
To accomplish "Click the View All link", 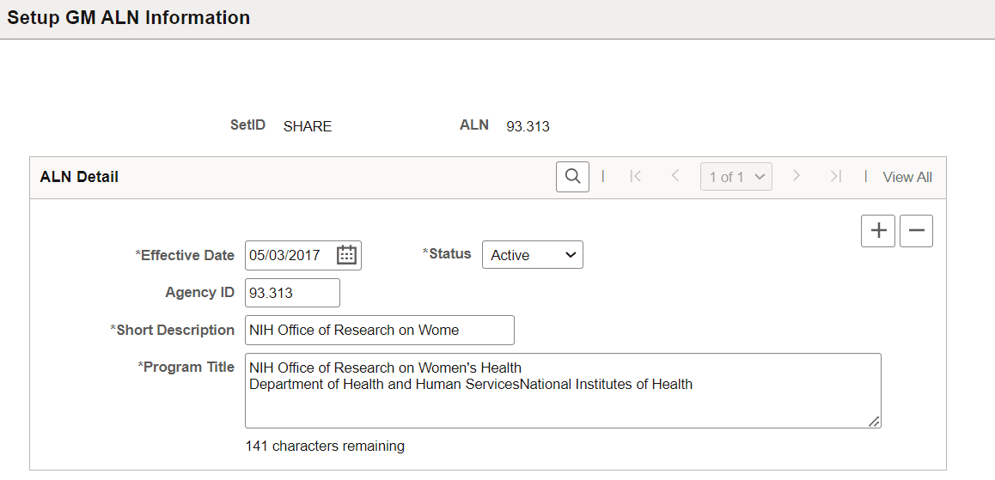I will [x=907, y=177].
